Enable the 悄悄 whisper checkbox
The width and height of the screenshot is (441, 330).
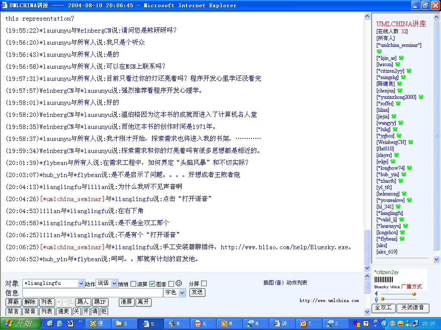point(134,284)
